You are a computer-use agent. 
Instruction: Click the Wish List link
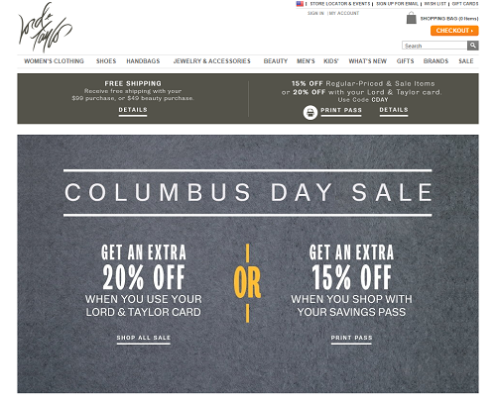[x=435, y=4]
